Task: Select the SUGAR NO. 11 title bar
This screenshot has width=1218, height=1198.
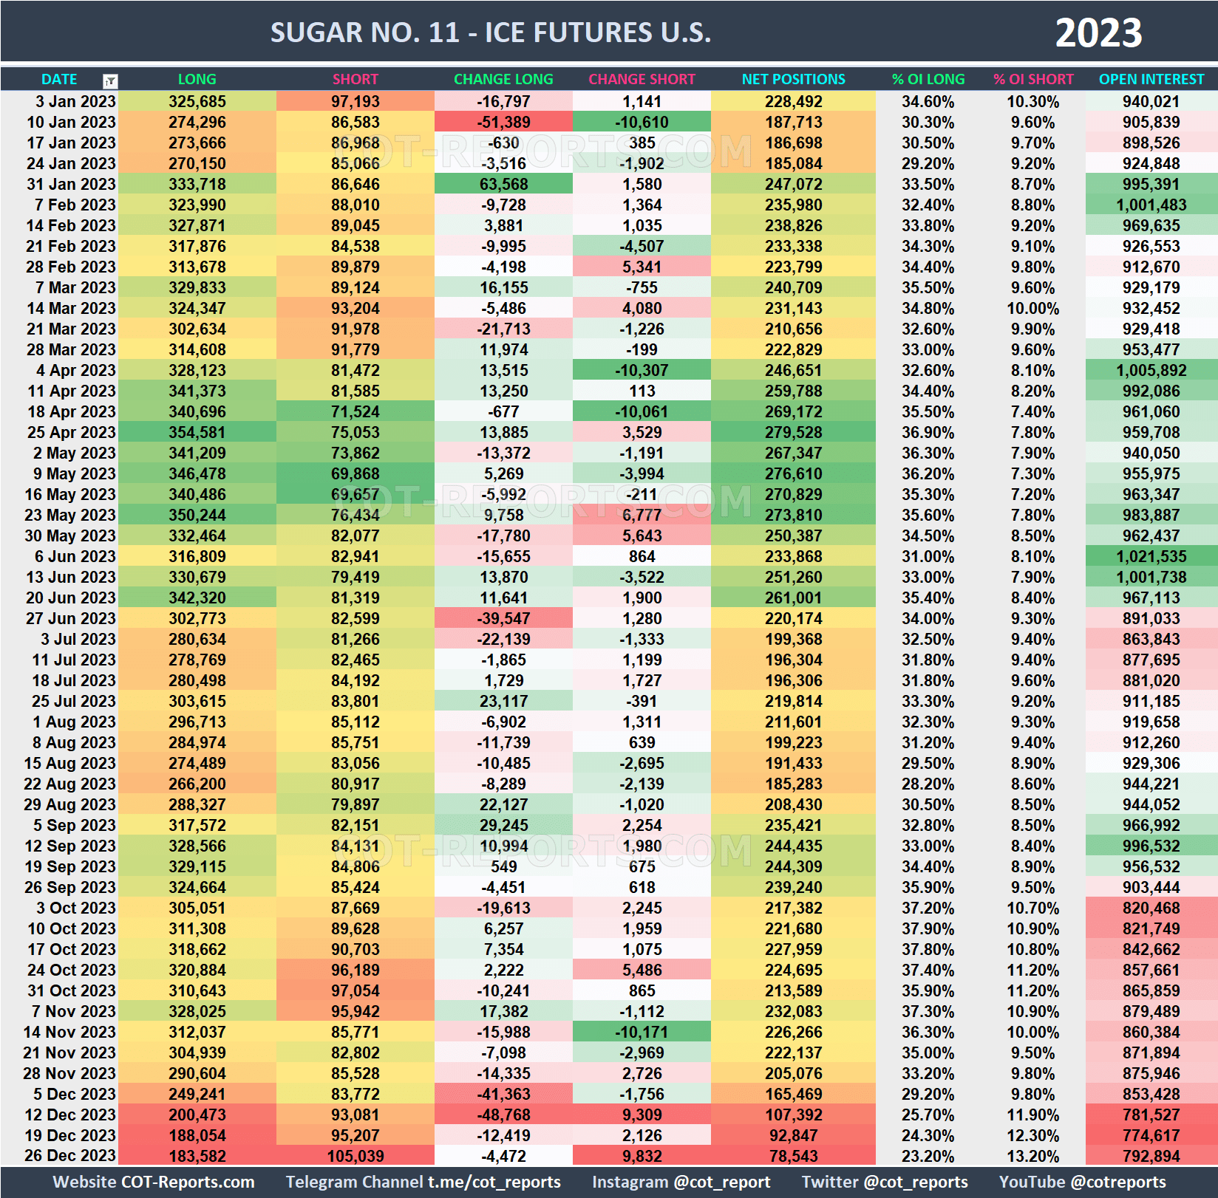Action: 490,32
